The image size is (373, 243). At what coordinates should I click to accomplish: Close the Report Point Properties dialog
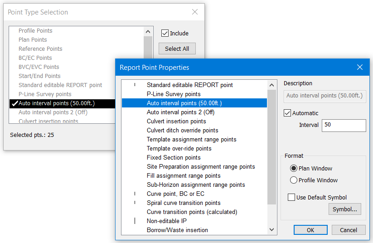click(360, 68)
